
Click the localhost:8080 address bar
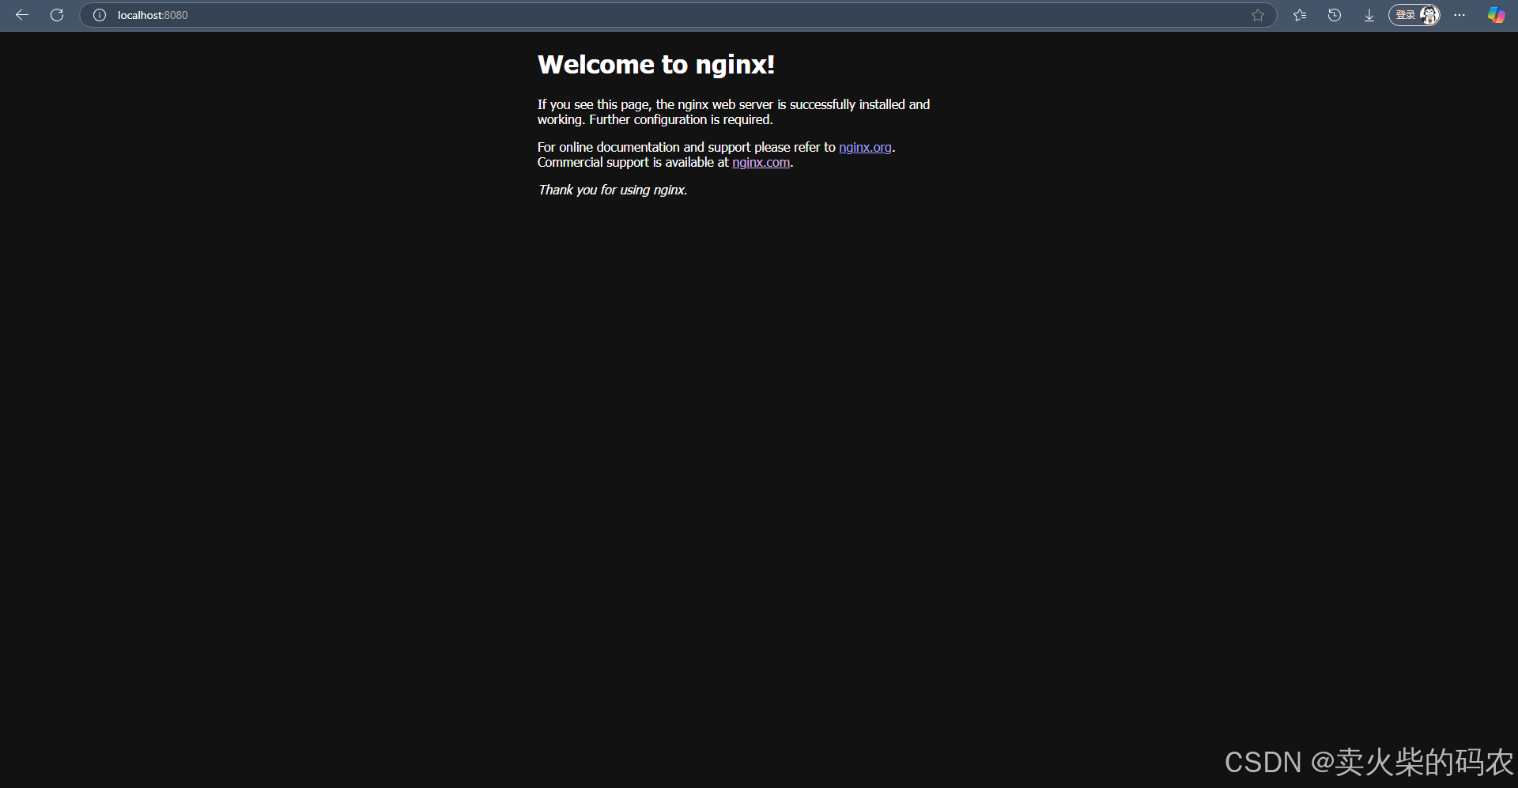point(678,15)
